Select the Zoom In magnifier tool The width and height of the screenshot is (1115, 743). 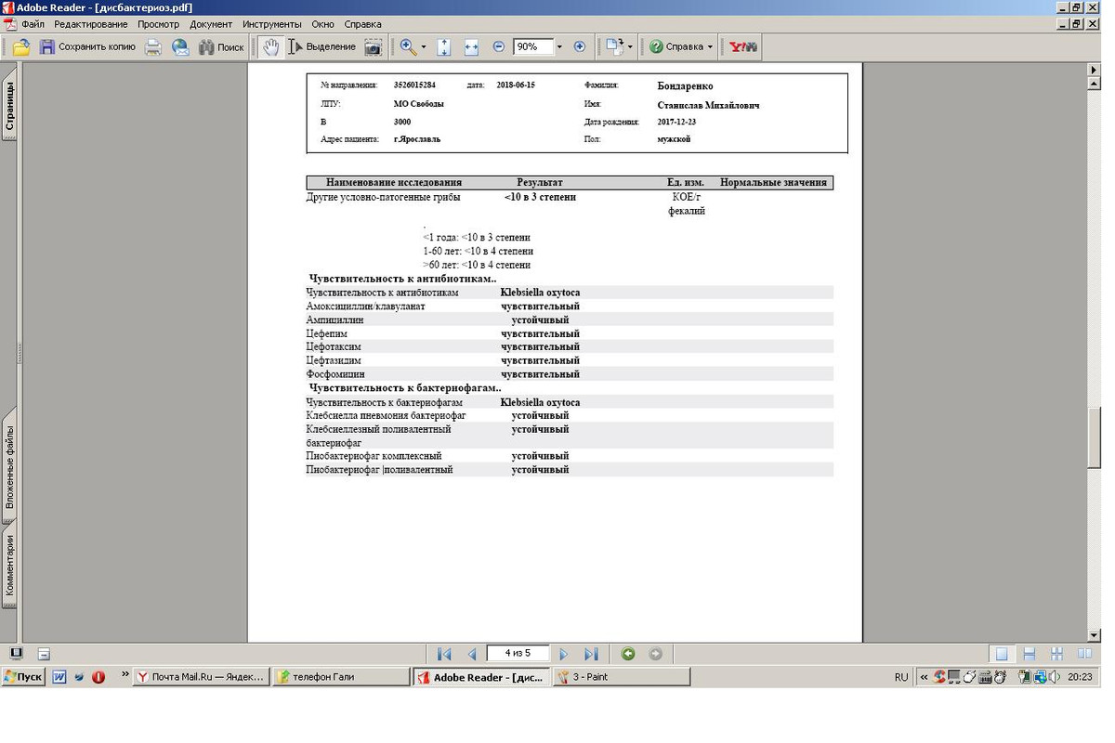tap(408, 46)
